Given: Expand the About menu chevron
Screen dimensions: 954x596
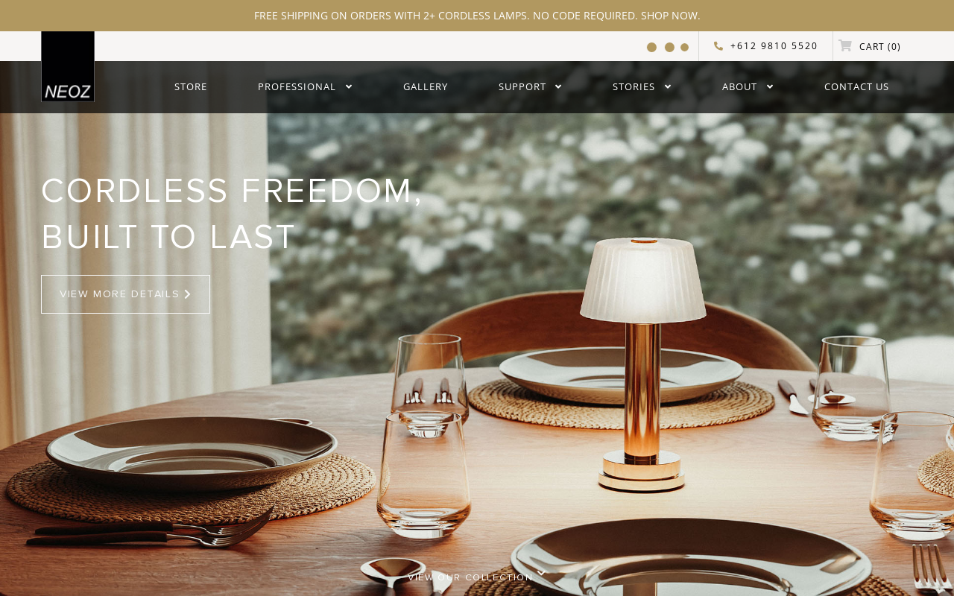Looking at the screenshot, I should [769, 86].
